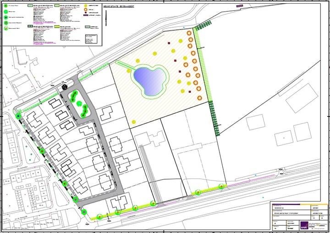Viewport: 330px width, 233px height.
Task: Select the lowest green tree on left street
Action: tap(84, 212)
